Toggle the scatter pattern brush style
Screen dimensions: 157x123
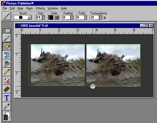[x=57, y=17]
